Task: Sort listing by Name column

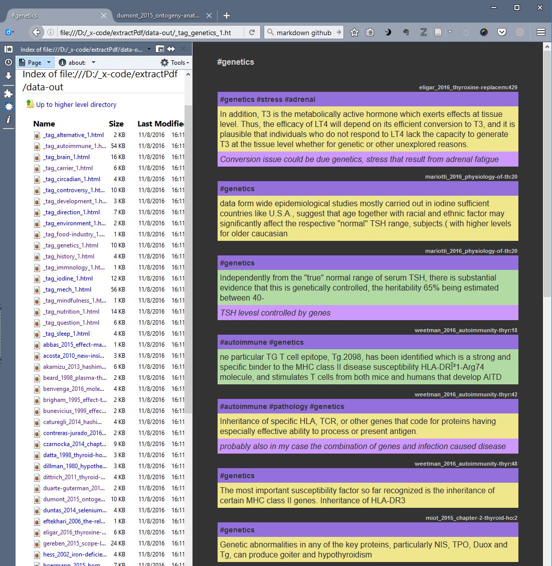Action: click(x=44, y=124)
